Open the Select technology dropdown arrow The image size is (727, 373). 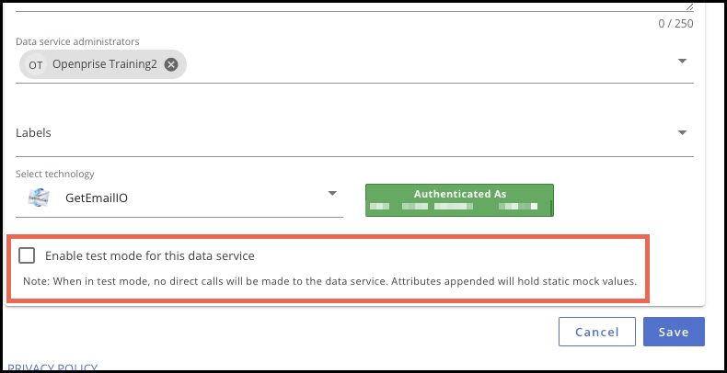pyautogui.click(x=332, y=194)
